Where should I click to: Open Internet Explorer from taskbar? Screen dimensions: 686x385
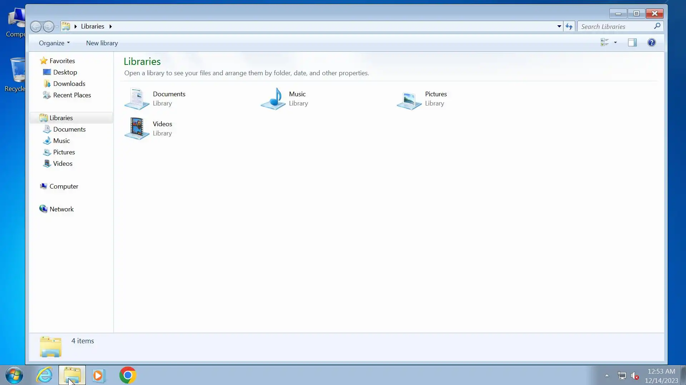[45, 375]
